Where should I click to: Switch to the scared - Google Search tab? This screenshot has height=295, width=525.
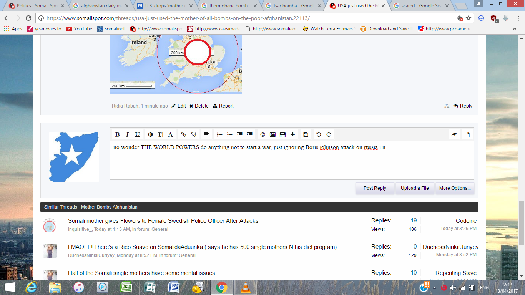click(x=421, y=6)
